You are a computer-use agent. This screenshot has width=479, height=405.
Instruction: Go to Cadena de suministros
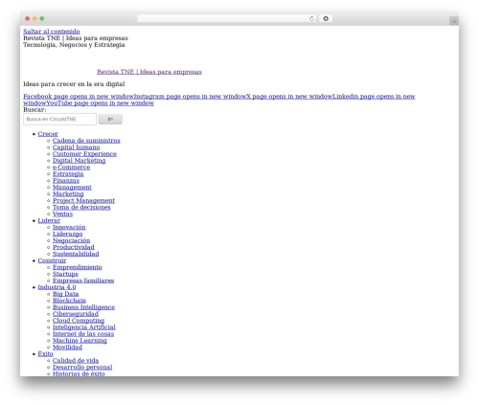[86, 141]
